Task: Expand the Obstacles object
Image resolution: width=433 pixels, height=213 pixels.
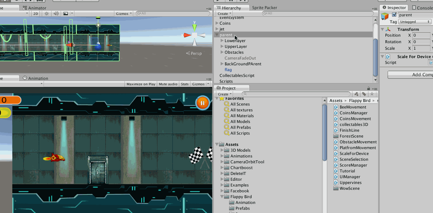Action: click(x=222, y=52)
